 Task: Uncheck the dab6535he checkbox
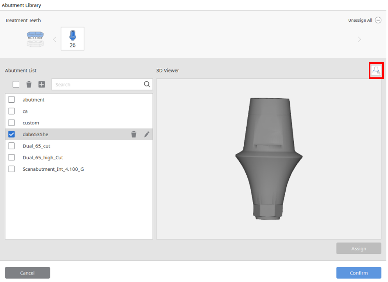click(11, 134)
